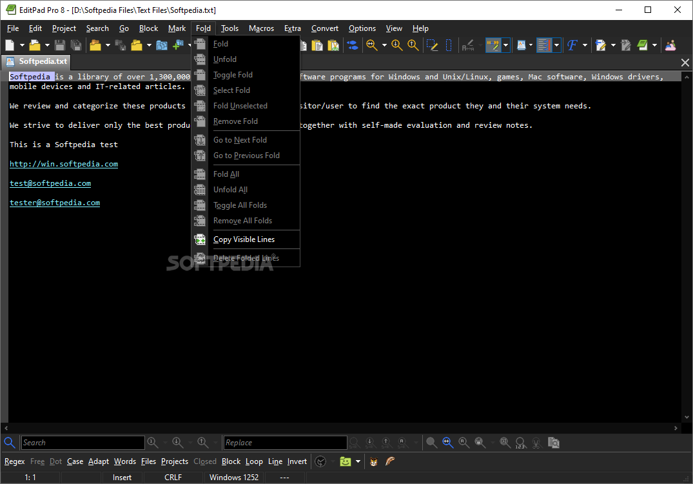
Task: Click the Save All floppy disks icon
Action: (x=76, y=45)
